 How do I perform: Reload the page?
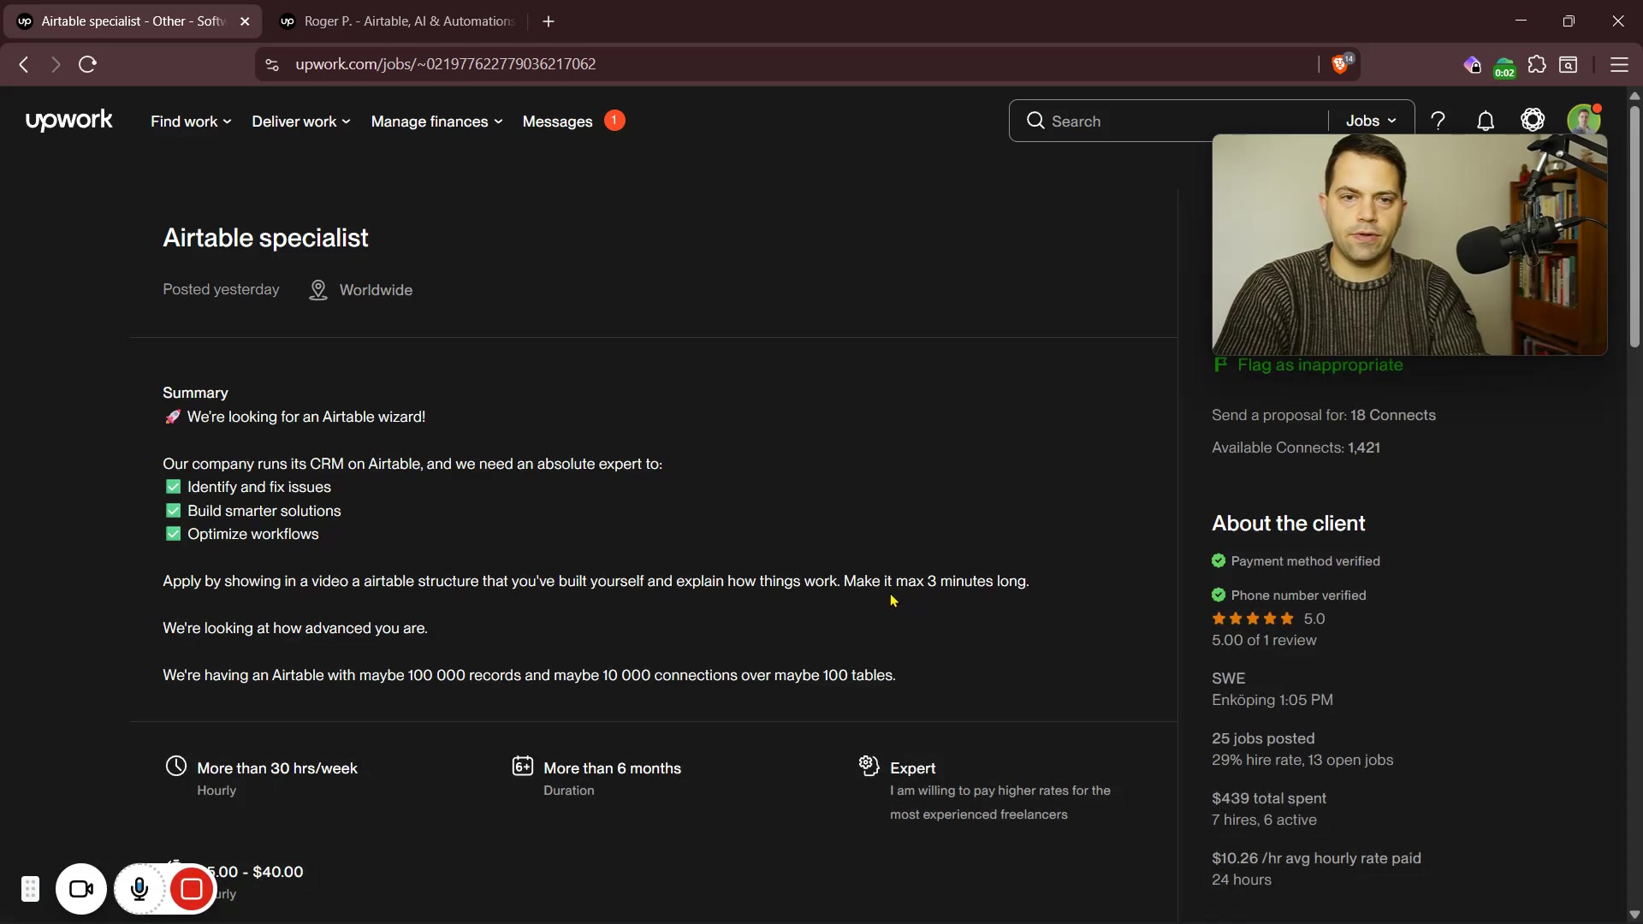(x=87, y=65)
